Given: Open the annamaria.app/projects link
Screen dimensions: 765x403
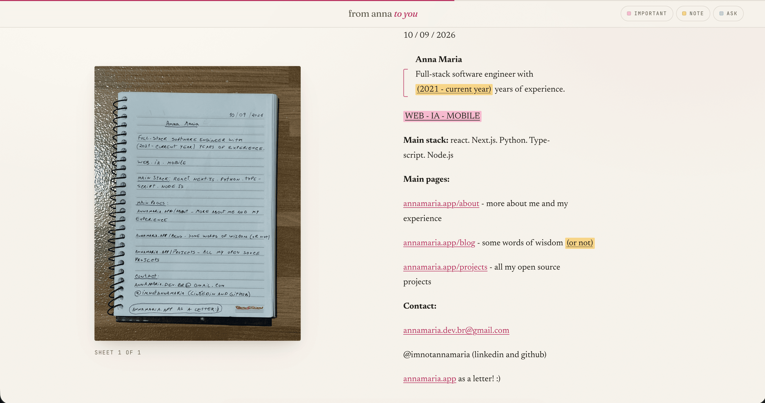Looking at the screenshot, I should click(x=445, y=267).
